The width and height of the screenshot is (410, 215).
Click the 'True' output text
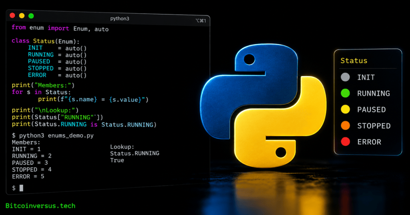[117, 160]
